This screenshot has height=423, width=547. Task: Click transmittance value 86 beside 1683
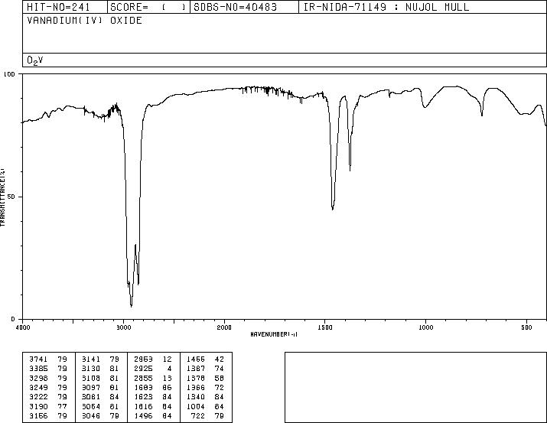(x=167, y=387)
